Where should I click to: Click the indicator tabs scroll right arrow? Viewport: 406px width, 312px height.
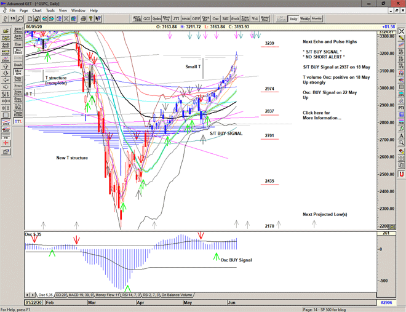(x=33, y=295)
